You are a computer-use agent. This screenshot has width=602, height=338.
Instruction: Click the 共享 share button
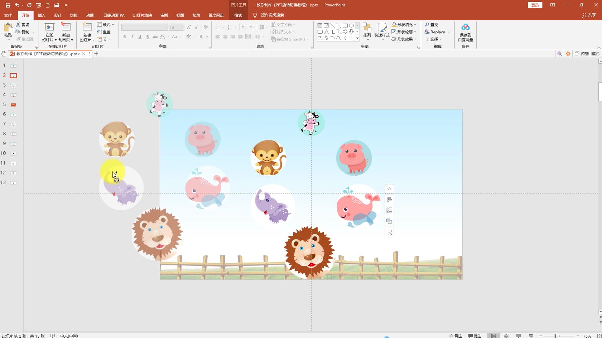pos(589,15)
